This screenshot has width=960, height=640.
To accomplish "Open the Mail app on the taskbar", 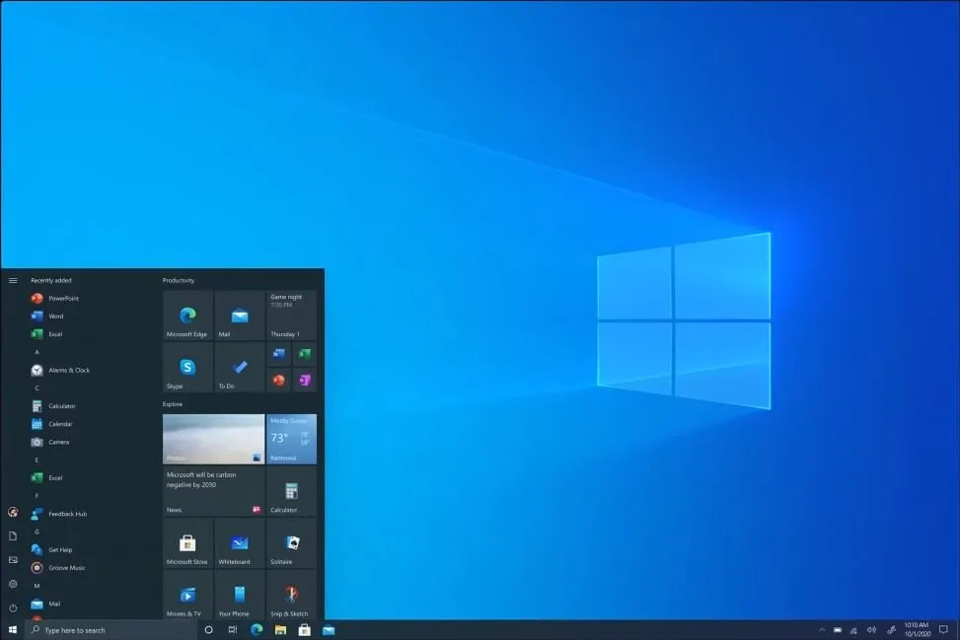I will [x=329, y=630].
